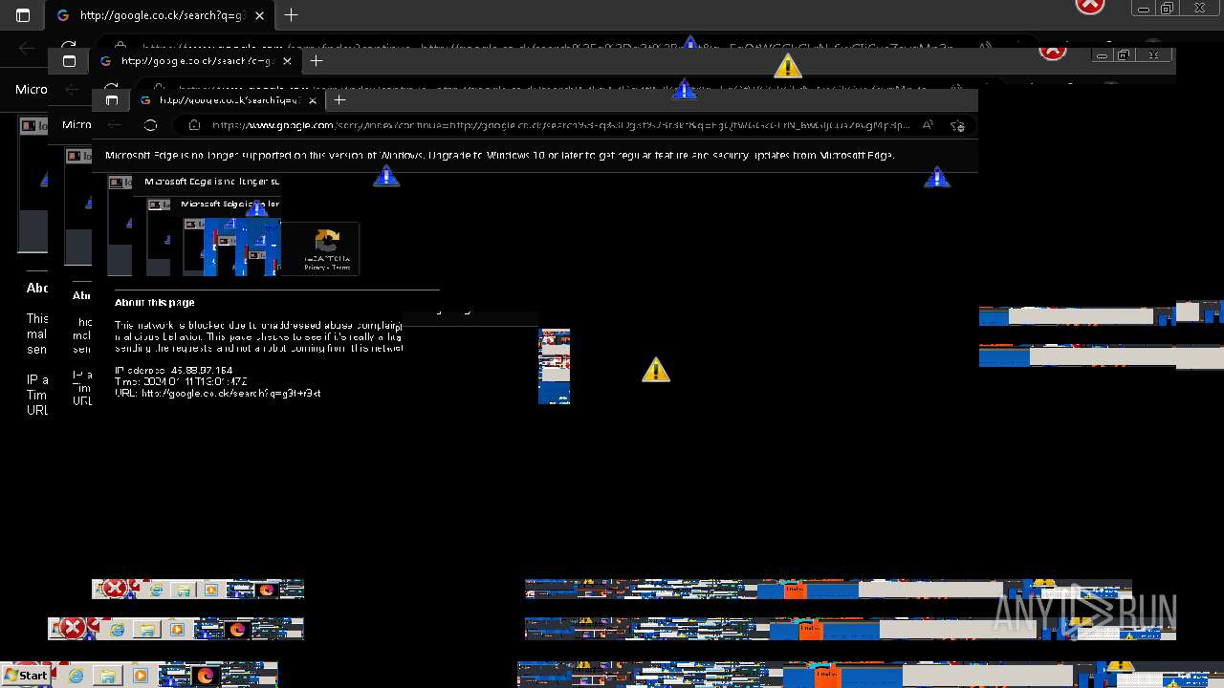Switch to Edge from bottom taskbar
This screenshot has height=688, width=1224.
(206, 676)
